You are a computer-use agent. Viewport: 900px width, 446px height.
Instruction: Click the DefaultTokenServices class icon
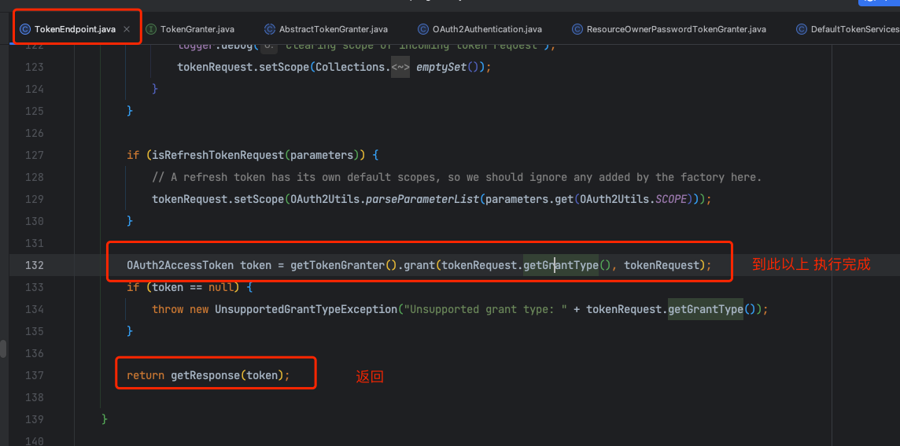click(x=802, y=29)
